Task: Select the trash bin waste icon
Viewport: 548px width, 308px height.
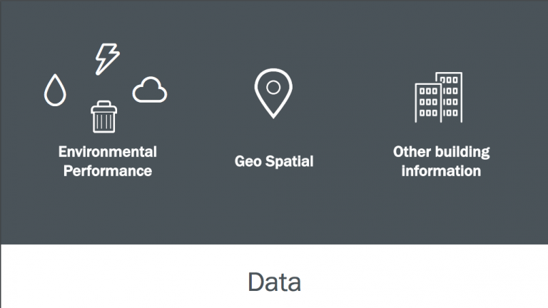Action: pyautogui.click(x=103, y=117)
